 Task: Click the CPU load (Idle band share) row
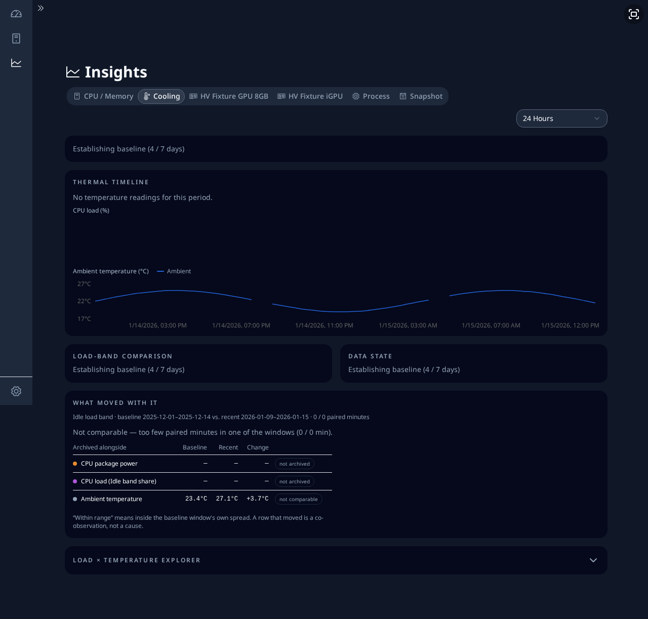click(202, 481)
